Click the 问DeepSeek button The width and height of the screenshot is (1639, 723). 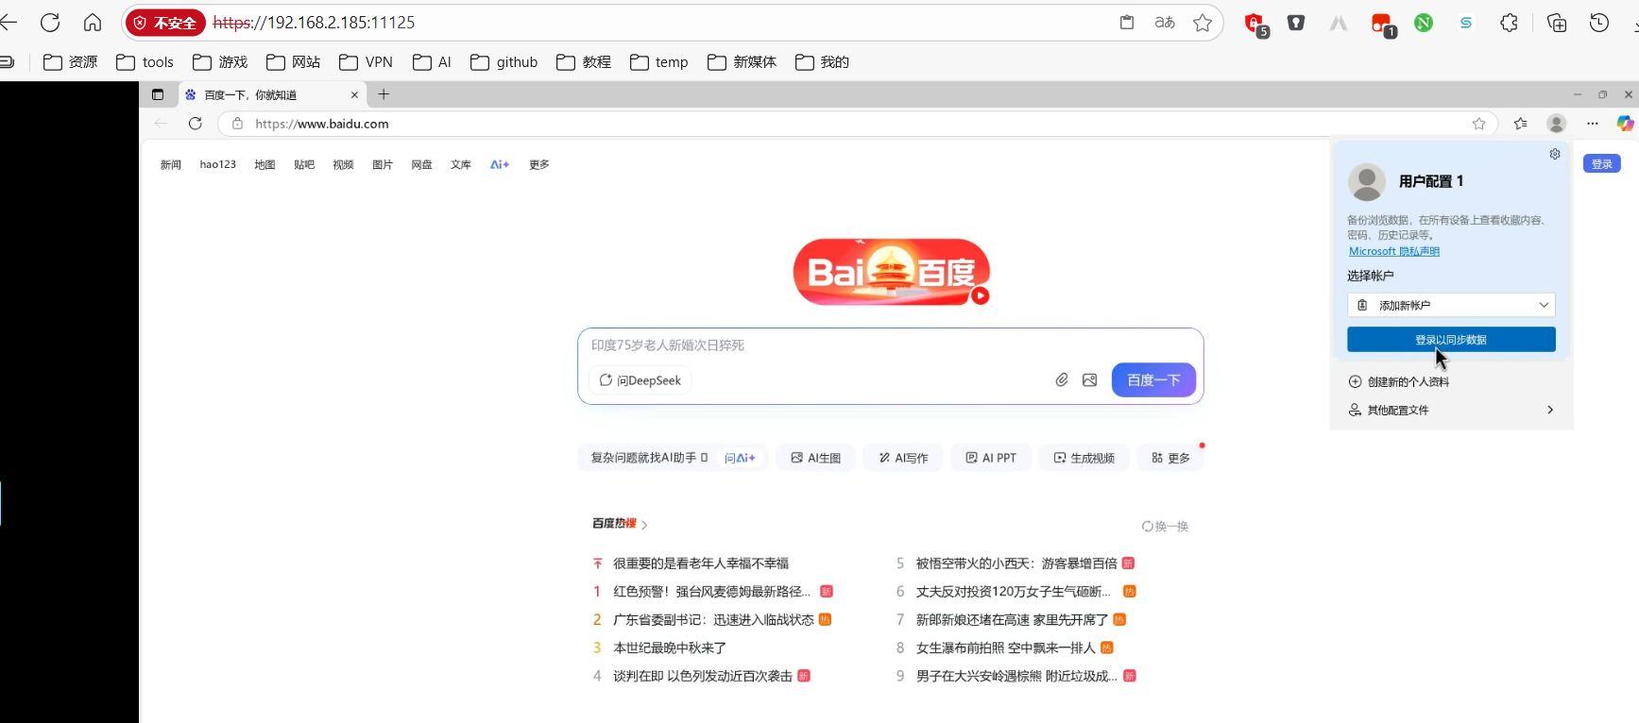640,380
